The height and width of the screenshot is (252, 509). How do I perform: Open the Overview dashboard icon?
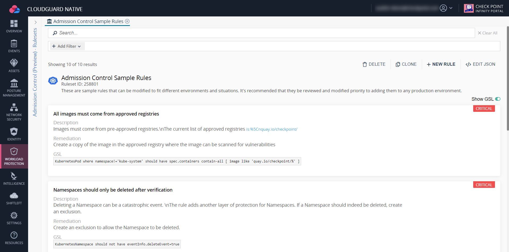pos(14,26)
